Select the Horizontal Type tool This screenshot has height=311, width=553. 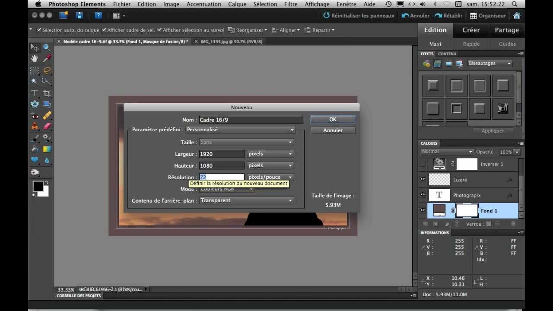35,93
